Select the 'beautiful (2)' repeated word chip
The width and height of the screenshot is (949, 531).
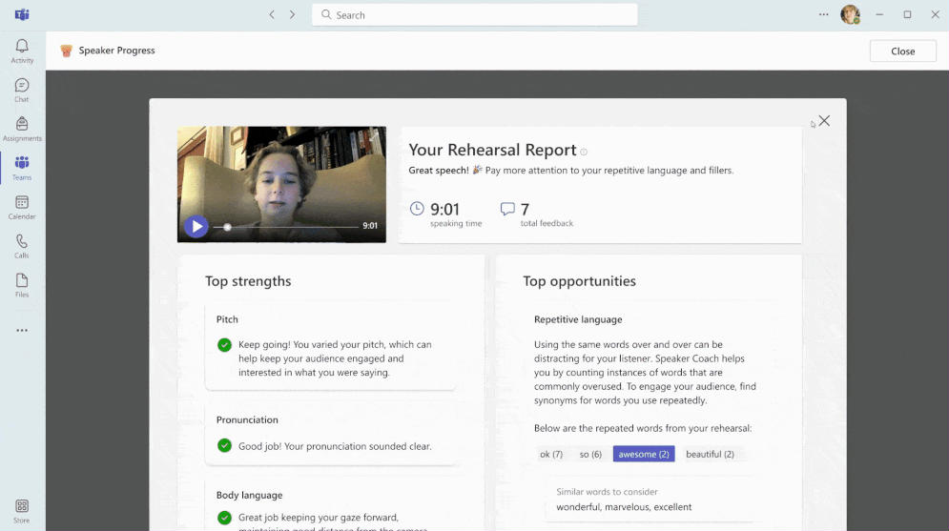pyautogui.click(x=710, y=454)
